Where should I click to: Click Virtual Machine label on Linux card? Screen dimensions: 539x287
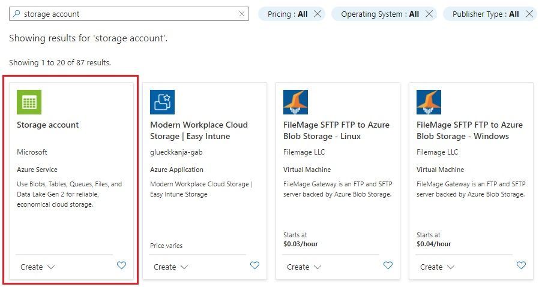307,169
